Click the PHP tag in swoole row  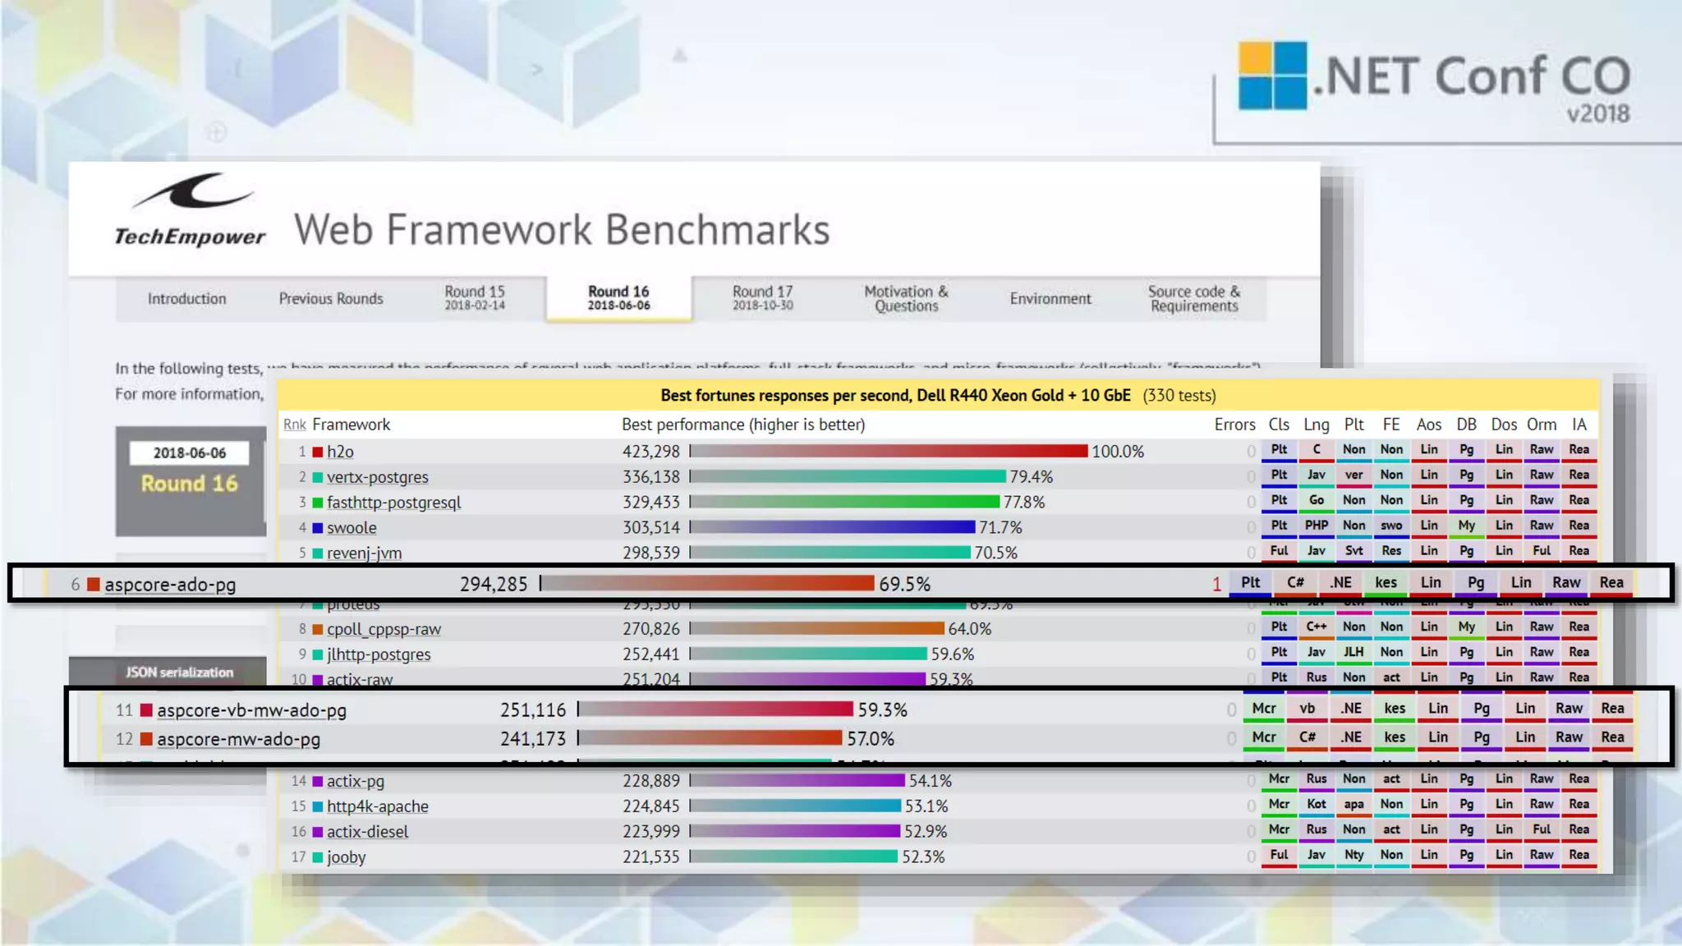(1316, 526)
